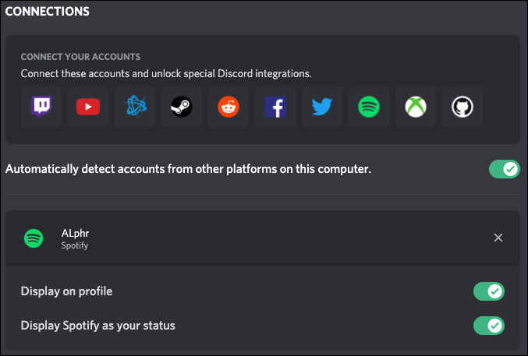Click the 'Automatically detect accounts' label text
This screenshot has height=356, width=528.
pos(188,168)
